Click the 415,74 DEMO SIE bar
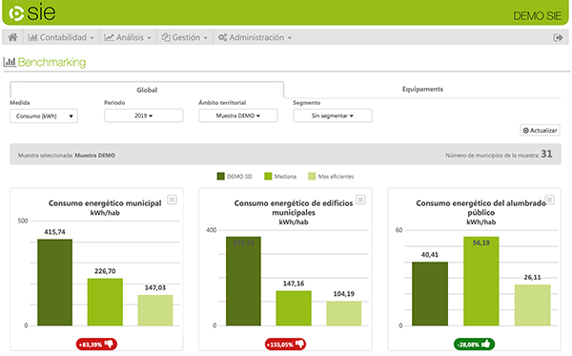This screenshot has width=572, height=356. [54, 283]
